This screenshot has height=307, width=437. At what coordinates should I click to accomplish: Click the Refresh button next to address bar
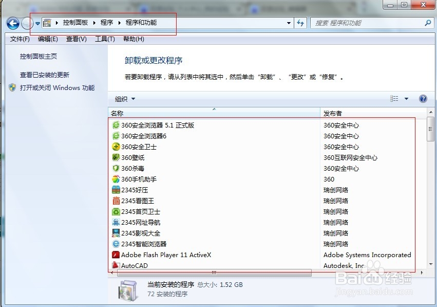click(x=300, y=23)
